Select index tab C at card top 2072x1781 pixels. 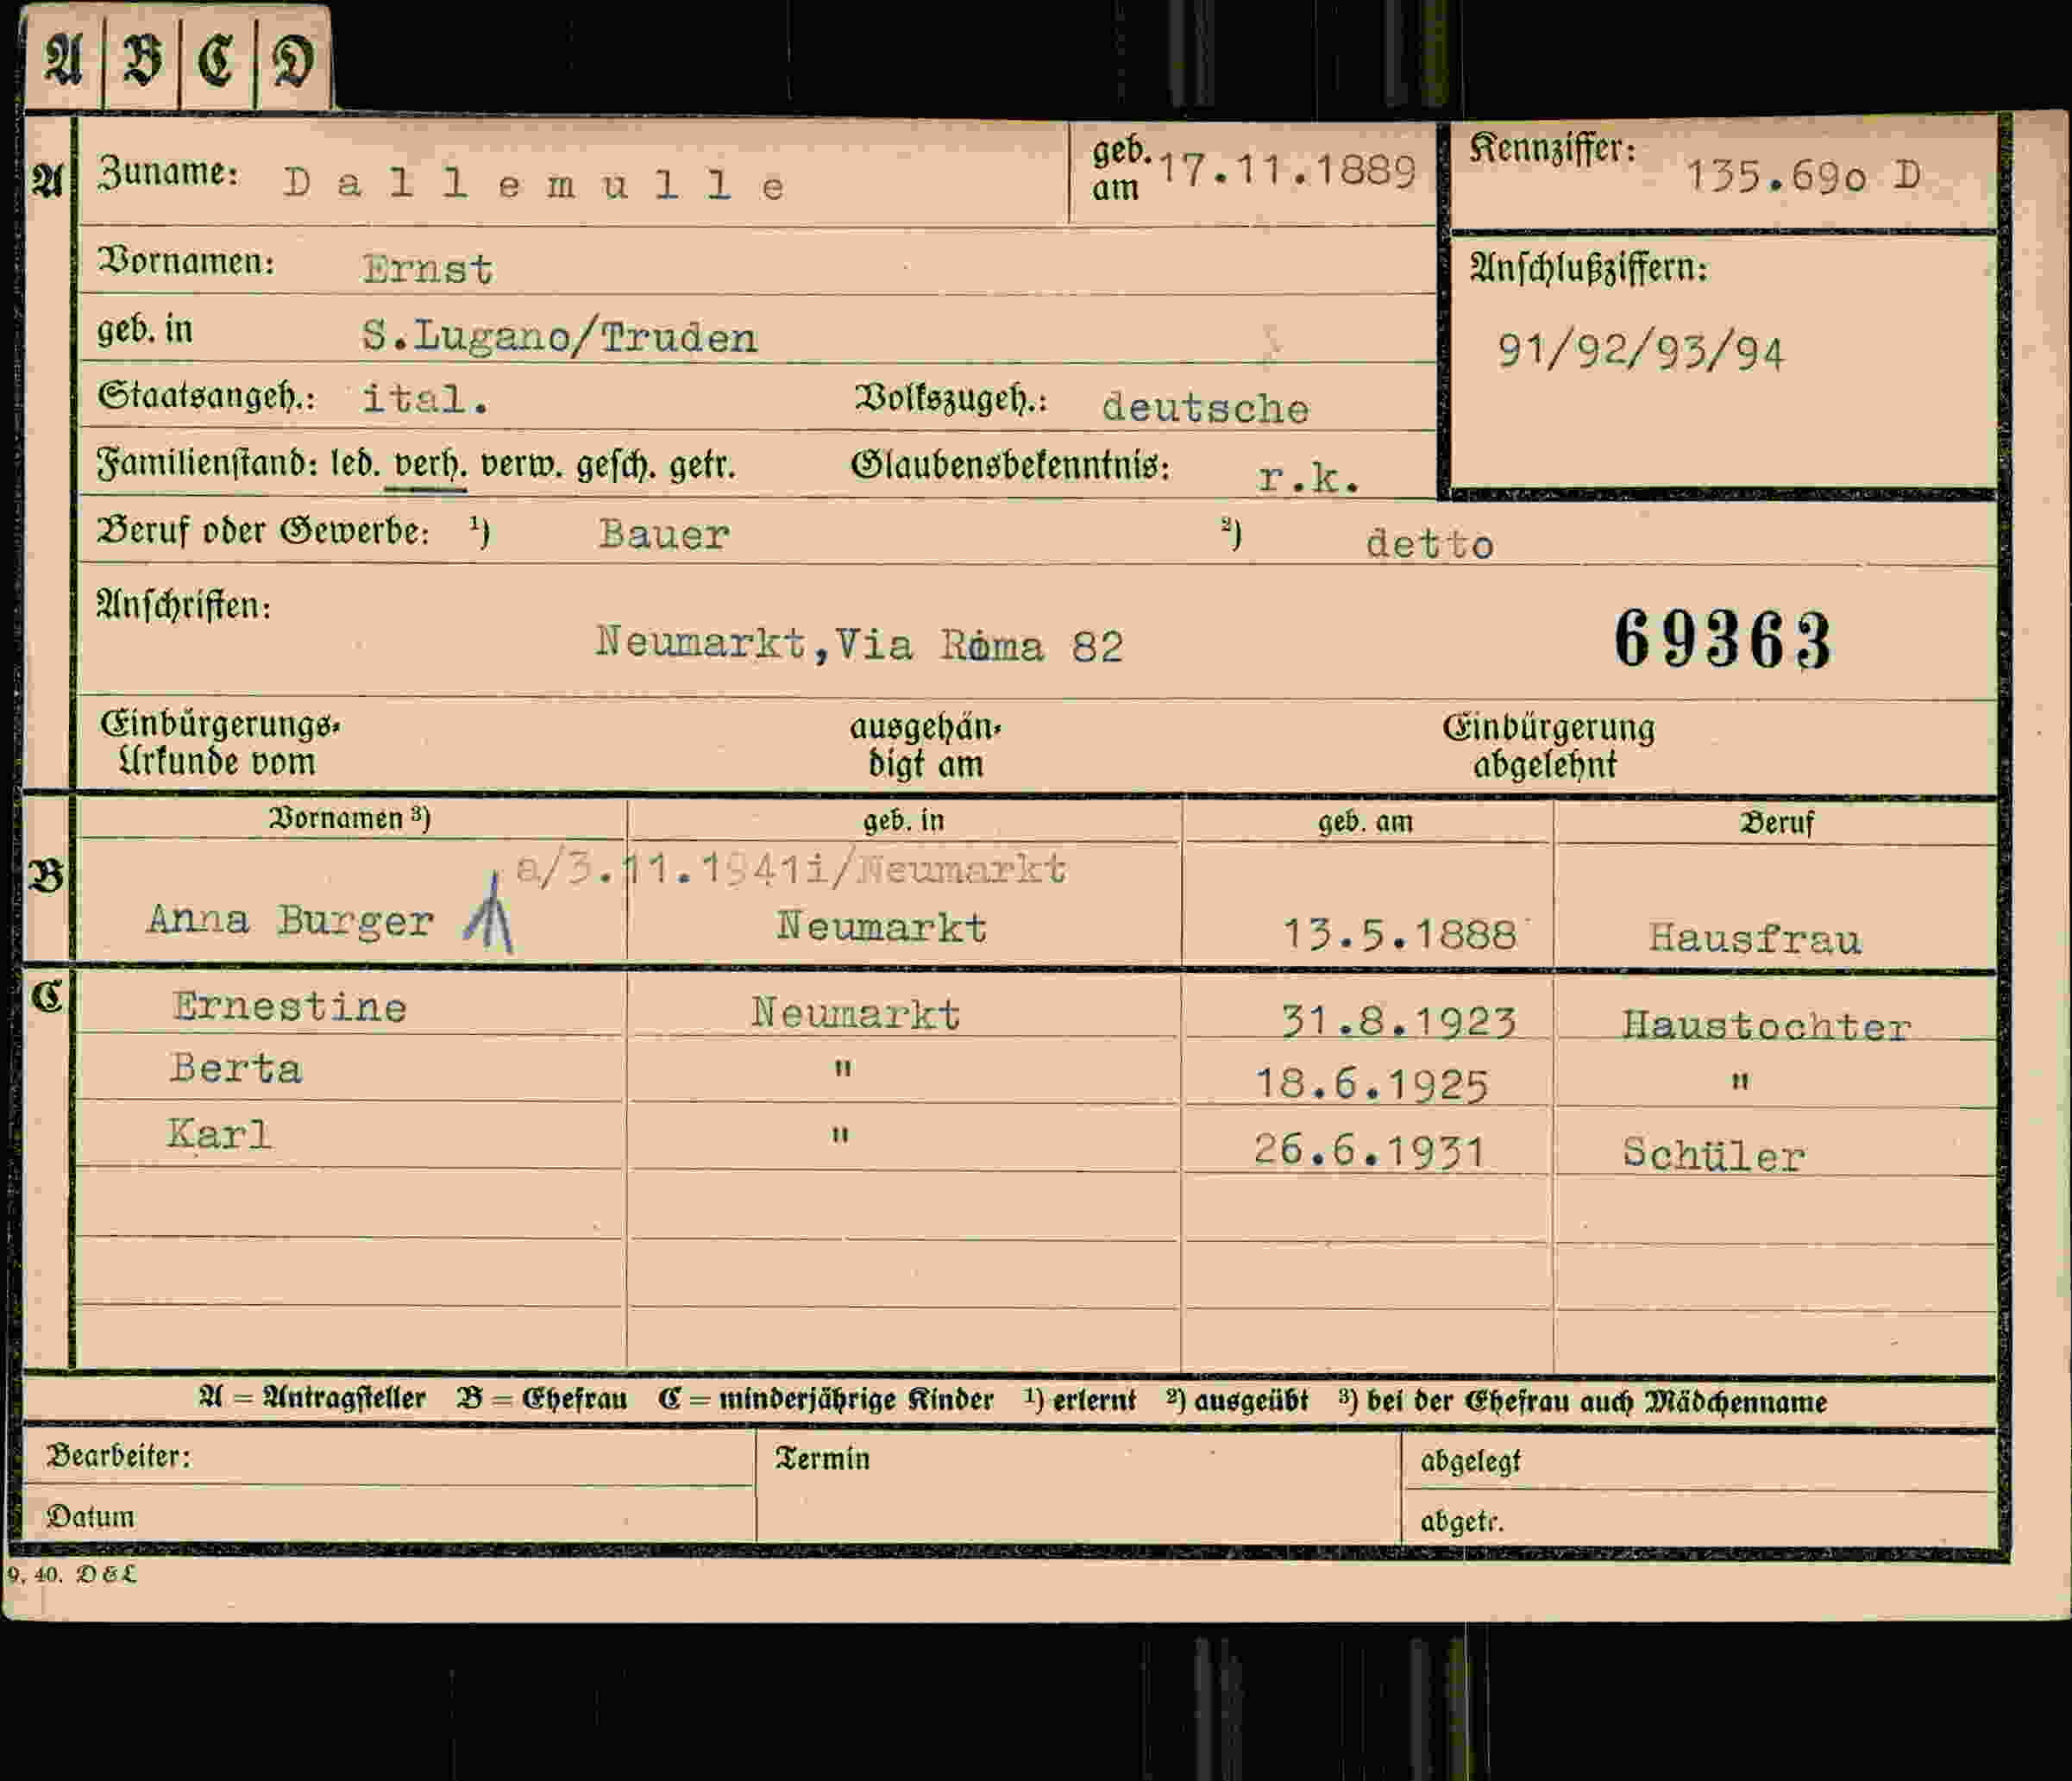tap(217, 60)
